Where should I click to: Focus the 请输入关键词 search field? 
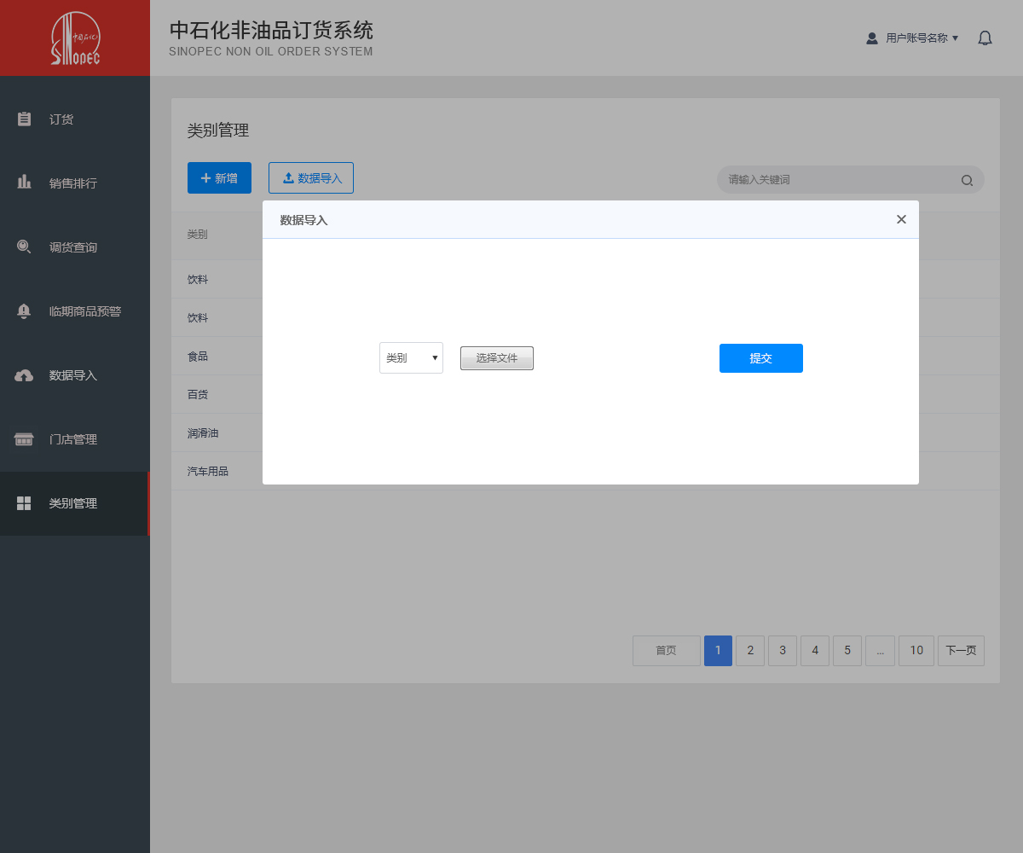[840, 180]
